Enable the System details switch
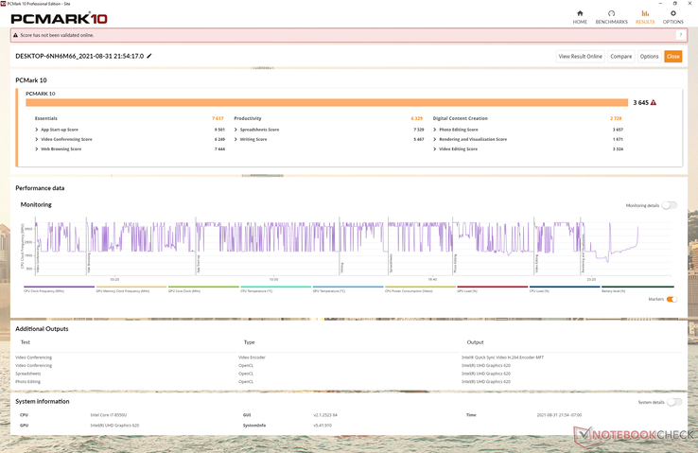The height and width of the screenshot is (453, 698). coord(673,402)
